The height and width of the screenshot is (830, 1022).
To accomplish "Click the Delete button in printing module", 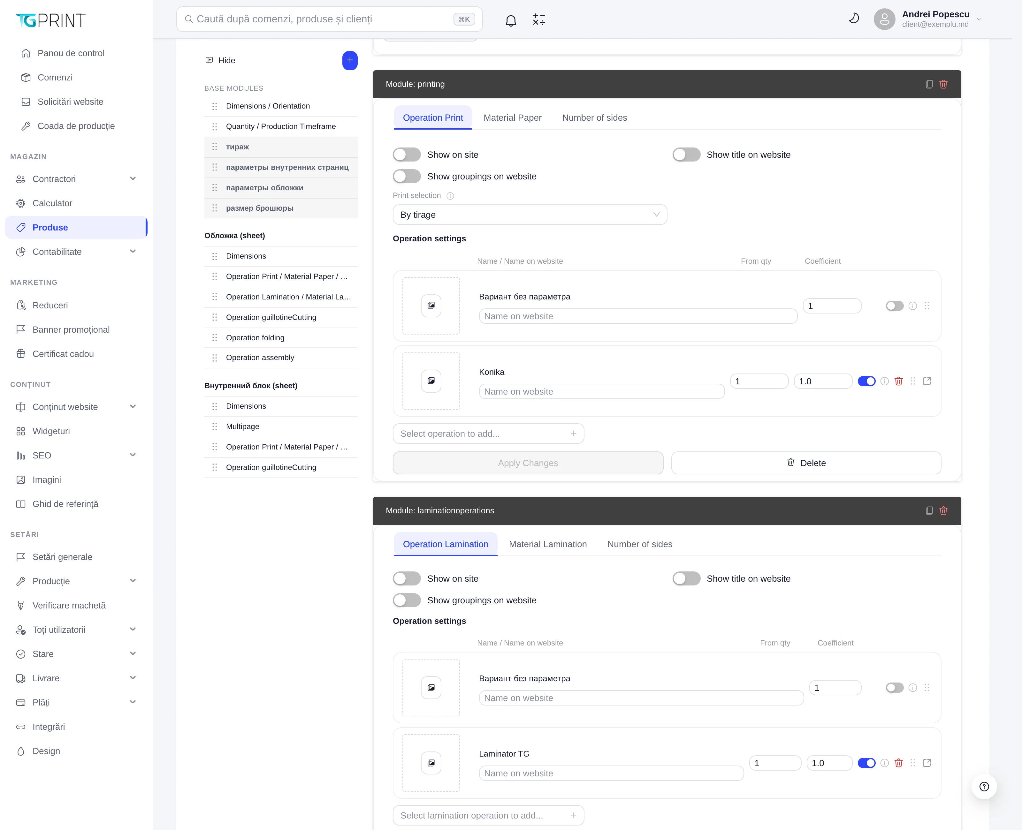I will click(x=806, y=463).
